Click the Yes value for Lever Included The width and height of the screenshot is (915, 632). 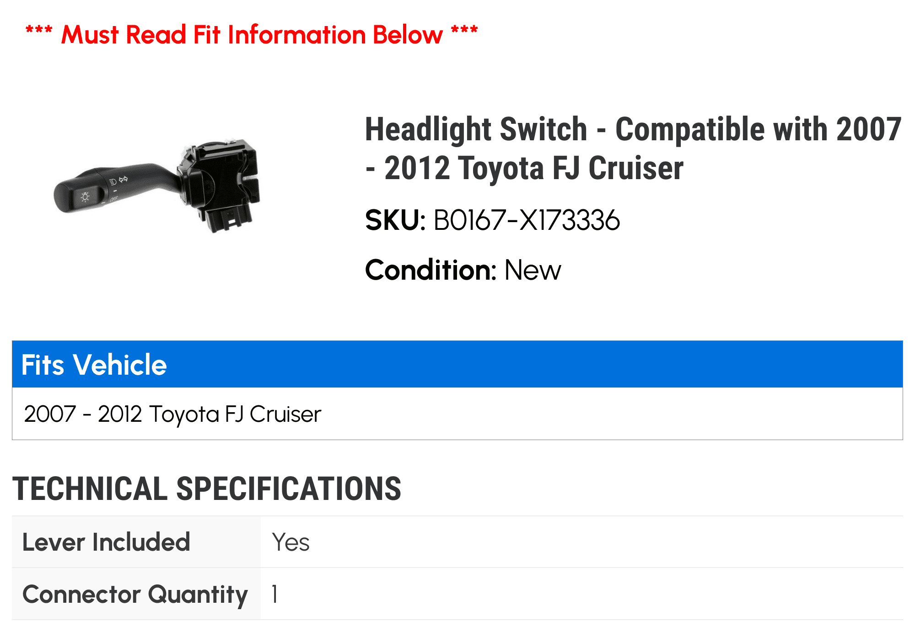coord(291,542)
